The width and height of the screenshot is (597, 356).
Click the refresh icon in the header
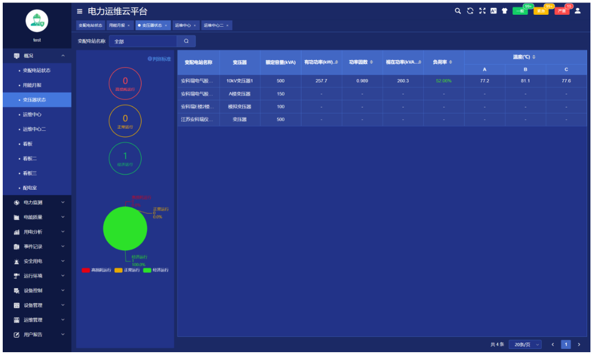[x=470, y=11]
